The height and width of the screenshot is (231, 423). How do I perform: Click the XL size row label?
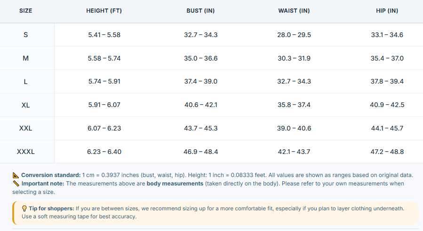(25, 105)
